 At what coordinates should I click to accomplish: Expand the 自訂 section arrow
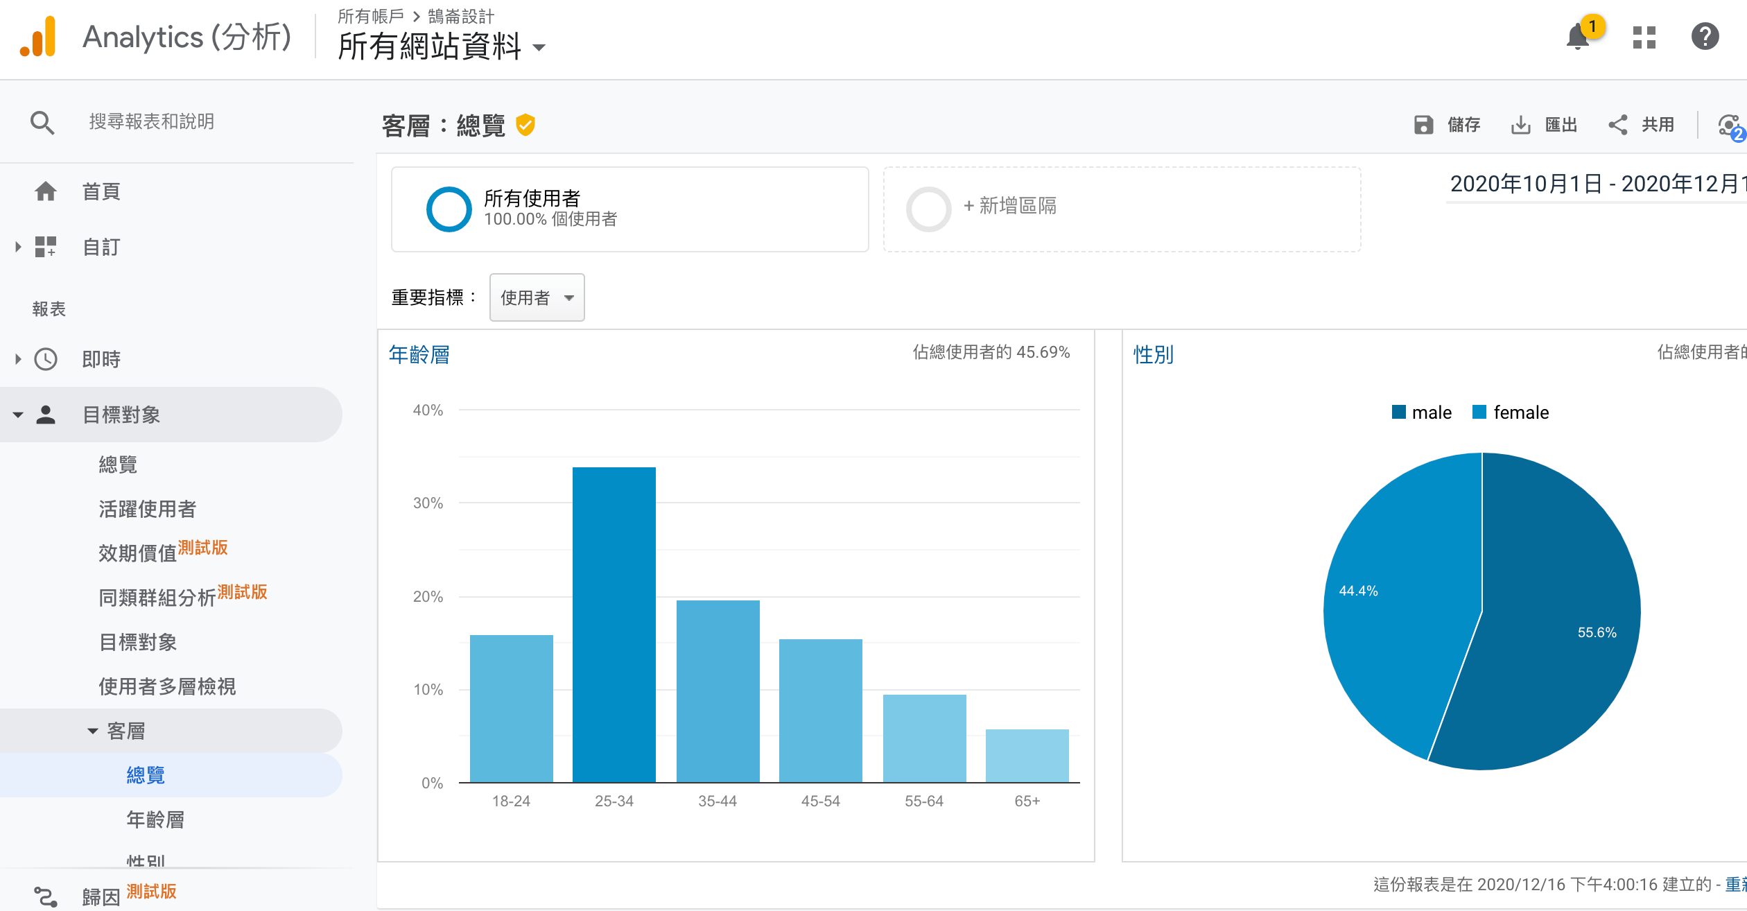[x=18, y=247]
